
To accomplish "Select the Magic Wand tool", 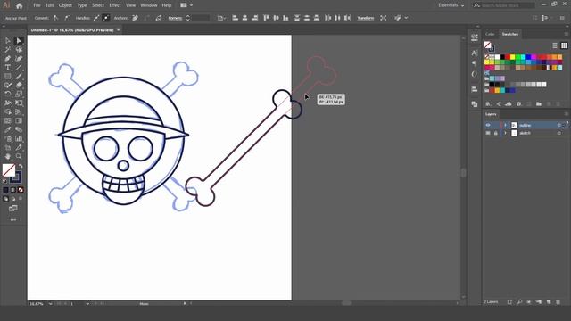I will (8, 50).
